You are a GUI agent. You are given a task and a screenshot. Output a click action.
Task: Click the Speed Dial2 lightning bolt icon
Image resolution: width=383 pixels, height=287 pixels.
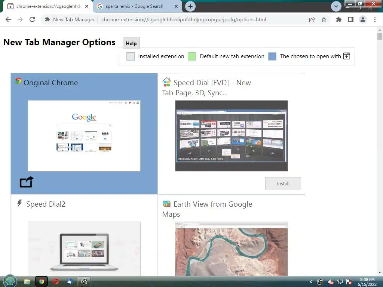pyautogui.click(x=19, y=203)
